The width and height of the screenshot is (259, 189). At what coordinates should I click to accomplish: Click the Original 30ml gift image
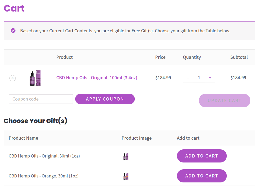click(x=126, y=156)
